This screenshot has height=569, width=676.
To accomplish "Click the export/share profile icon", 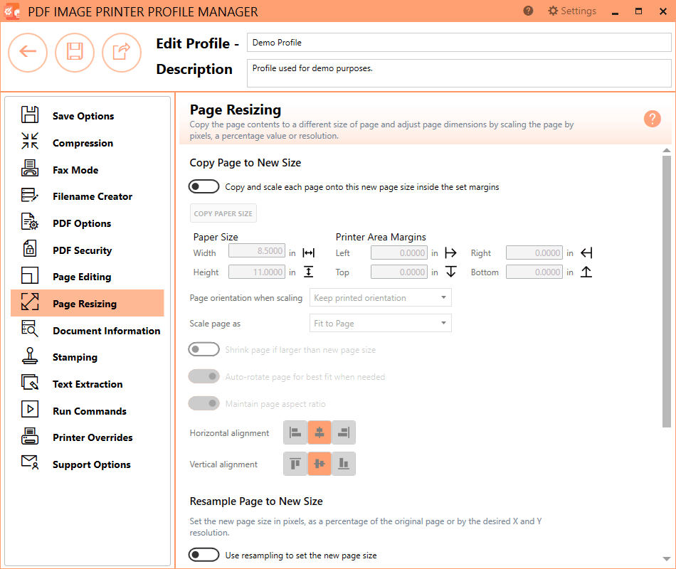I will point(122,53).
